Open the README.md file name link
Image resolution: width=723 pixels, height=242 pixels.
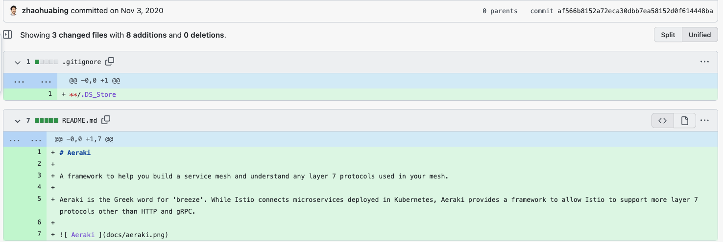coord(79,121)
